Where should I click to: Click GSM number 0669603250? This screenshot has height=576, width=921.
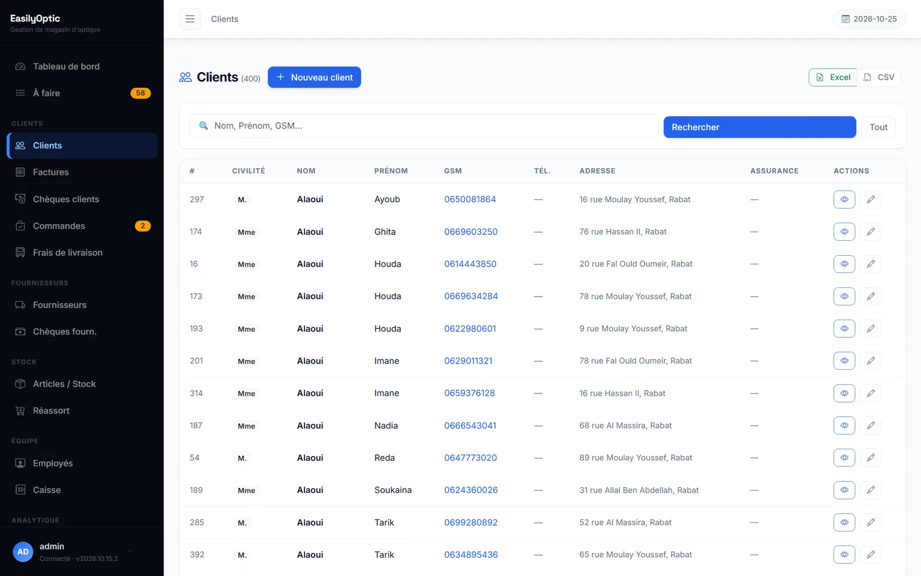471,232
